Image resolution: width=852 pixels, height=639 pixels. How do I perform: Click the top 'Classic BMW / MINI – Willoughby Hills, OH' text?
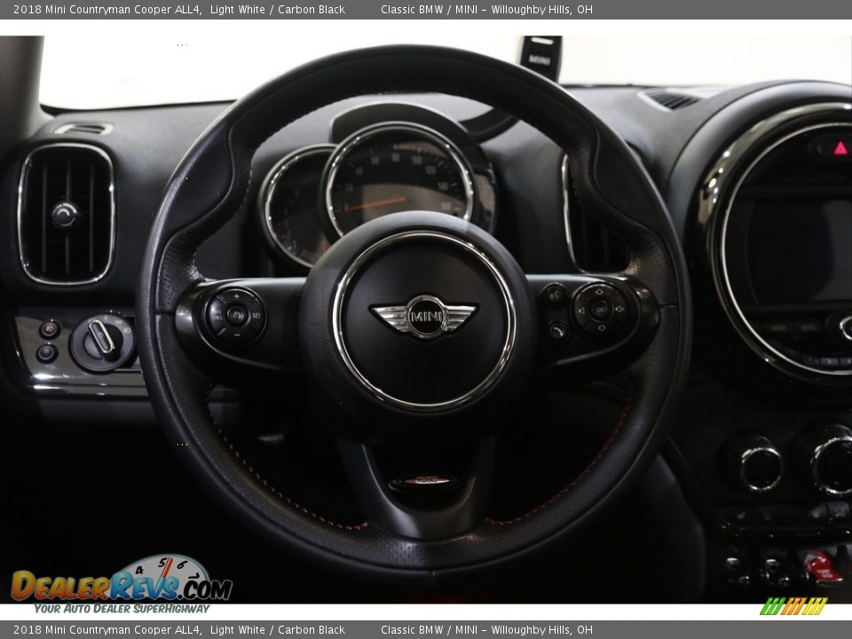pyautogui.click(x=486, y=9)
